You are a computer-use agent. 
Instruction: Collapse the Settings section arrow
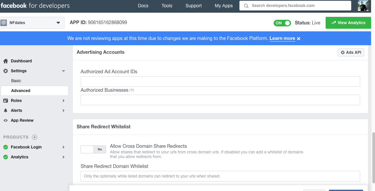click(x=63, y=71)
